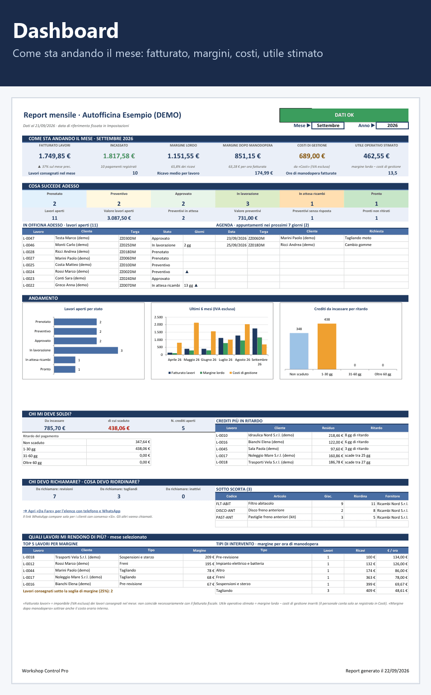Select the Incassato value 1.817,58 €
Image resolution: width=431 pixels, height=695 pixels.
[119, 156]
